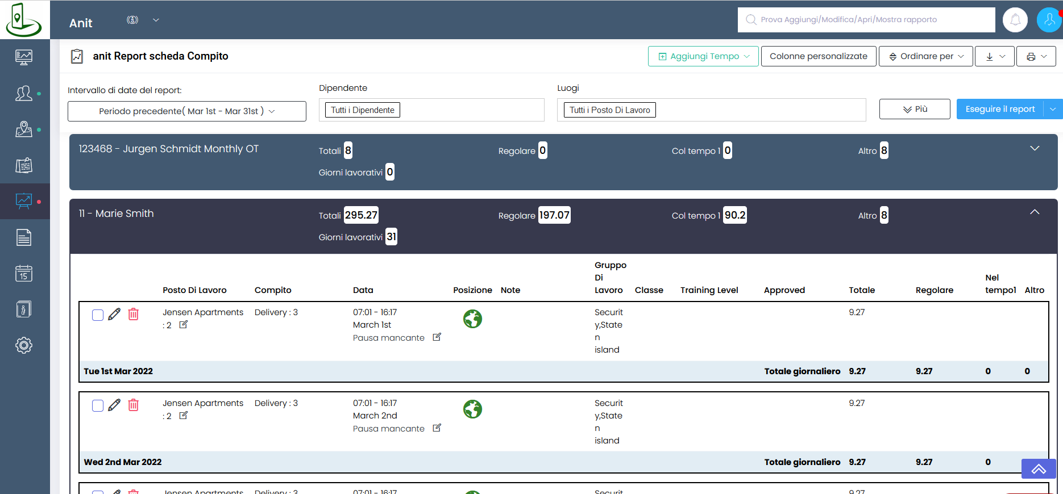Open the employees sidebar icon
This screenshot has width=1063, height=494.
pyautogui.click(x=24, y=93)
